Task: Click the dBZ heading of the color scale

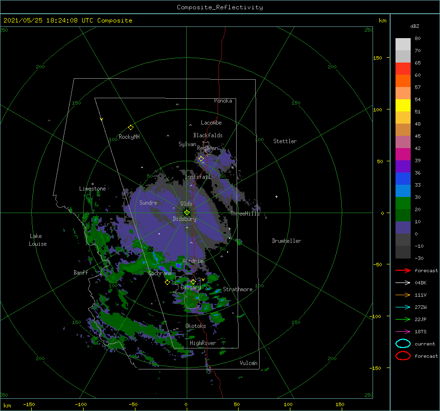Action: coord(415,26)
